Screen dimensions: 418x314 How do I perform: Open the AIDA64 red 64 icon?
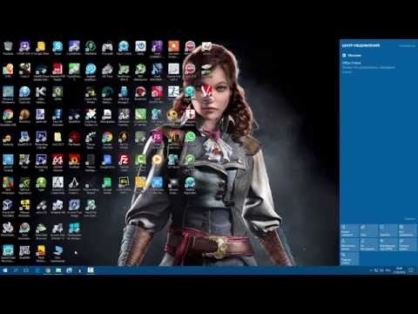coord(57,162)
